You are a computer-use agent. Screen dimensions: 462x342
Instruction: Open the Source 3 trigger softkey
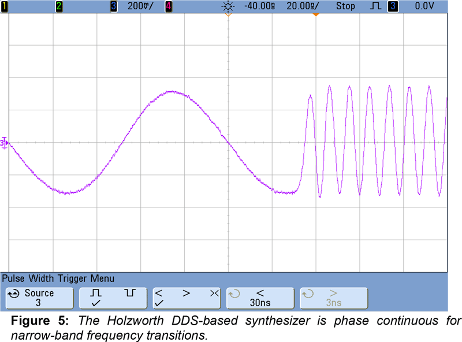point(39,298)
